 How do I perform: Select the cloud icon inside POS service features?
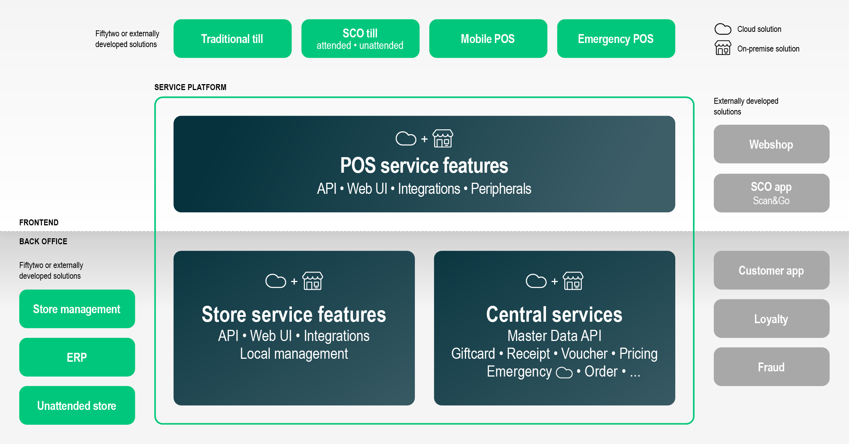click(406, 139)
